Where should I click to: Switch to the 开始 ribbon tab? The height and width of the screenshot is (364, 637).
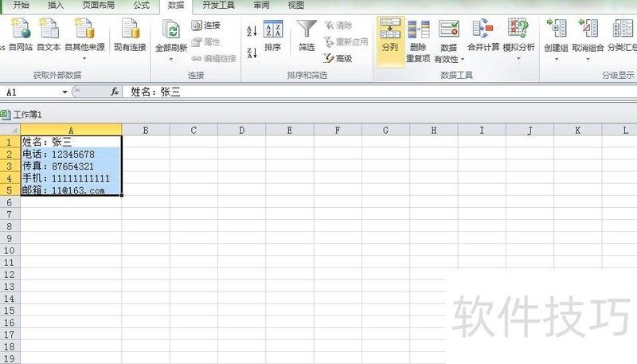(21, 6)
